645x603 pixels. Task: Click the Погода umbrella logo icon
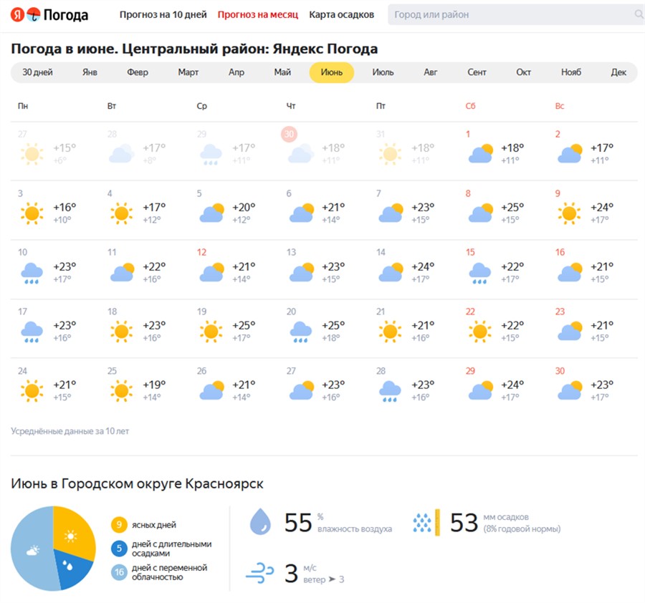pyautogui.click(x=33, y=14)
